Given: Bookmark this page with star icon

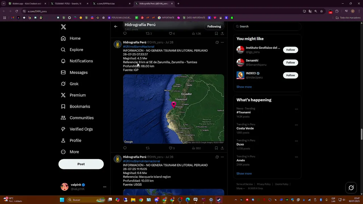Looking at the screenshot, I should (321, 11).
